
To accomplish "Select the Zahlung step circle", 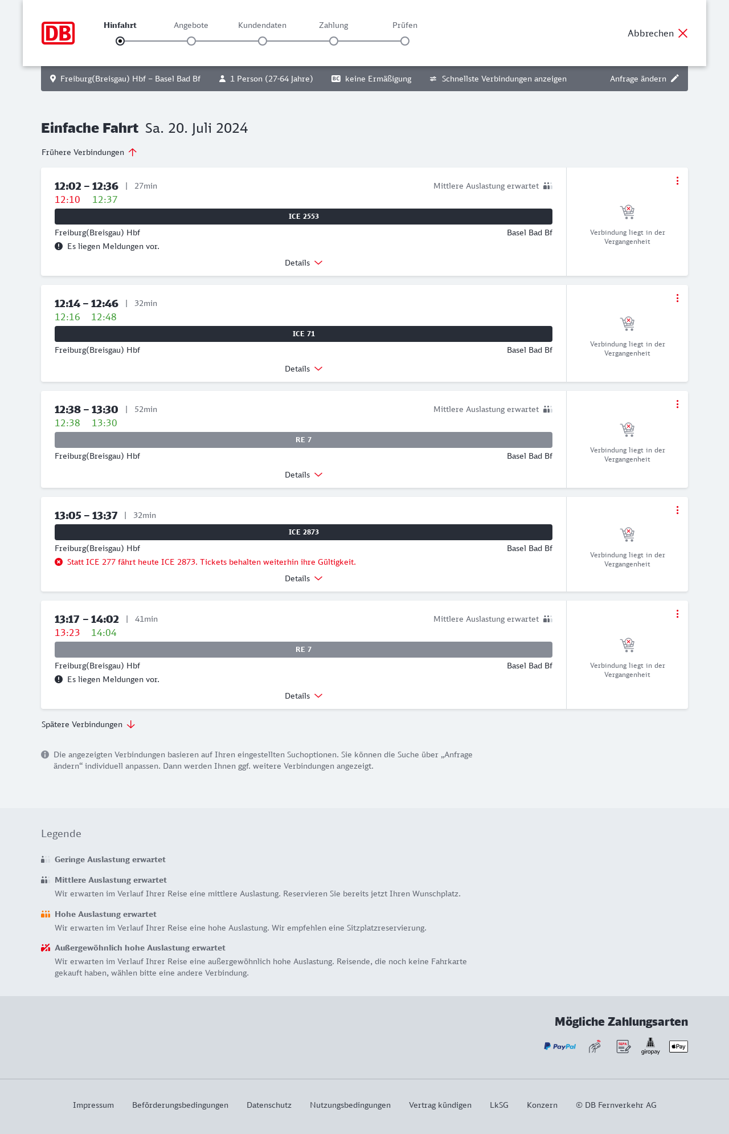I will 334,41.
